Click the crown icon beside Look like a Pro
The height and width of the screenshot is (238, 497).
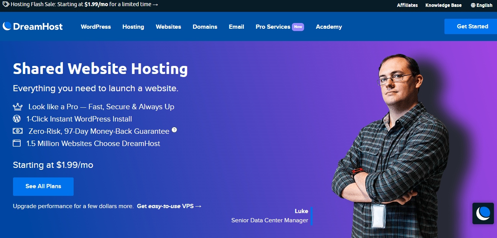tap(18, 107)
